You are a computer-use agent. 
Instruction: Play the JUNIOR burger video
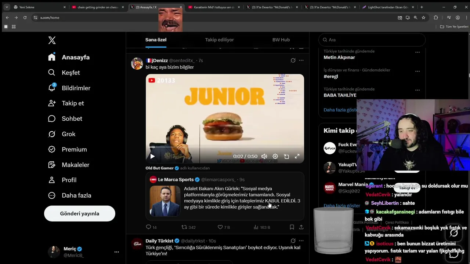[x=152, y=156]
